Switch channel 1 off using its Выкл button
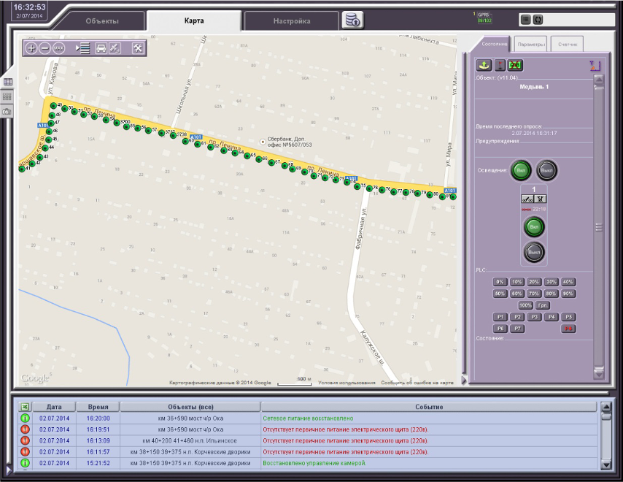The image size is (623, 482). coord(534,252)
